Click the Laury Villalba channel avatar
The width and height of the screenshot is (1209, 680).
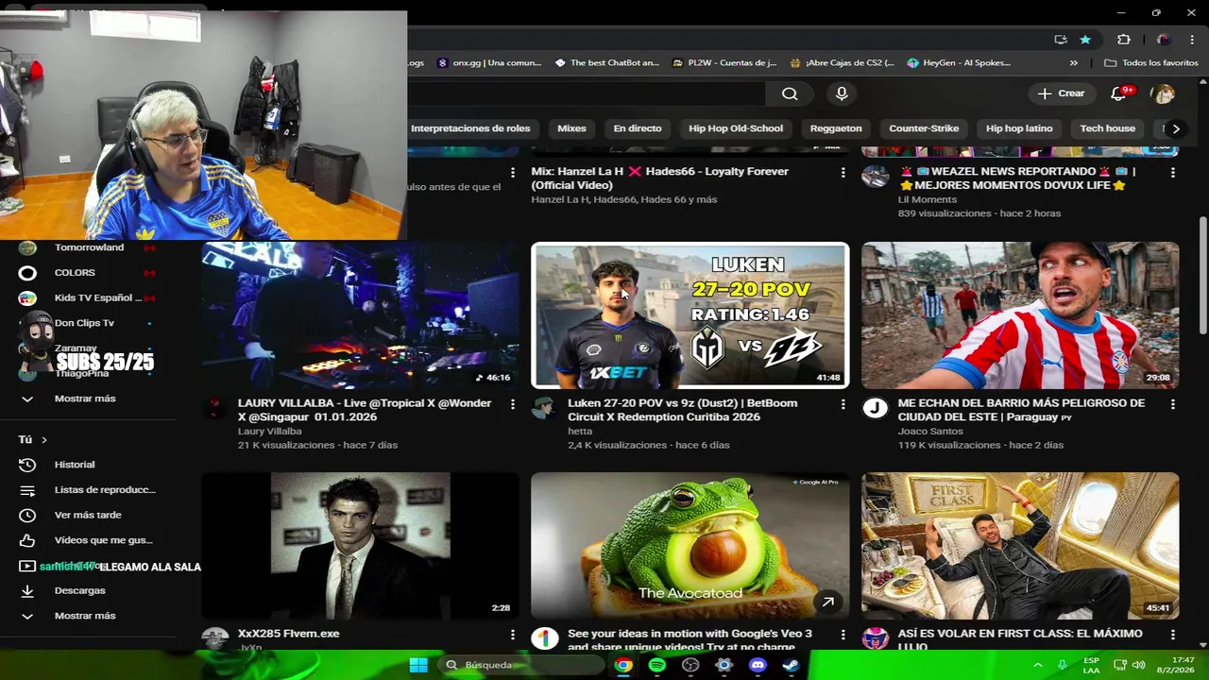(214, 408)
